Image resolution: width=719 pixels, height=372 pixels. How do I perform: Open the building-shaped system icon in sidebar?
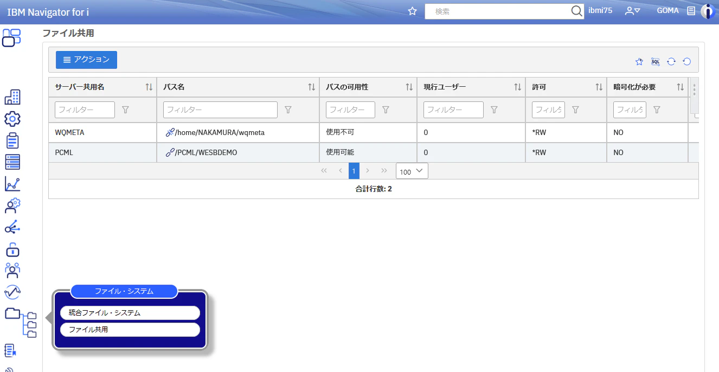coord(12,97)
